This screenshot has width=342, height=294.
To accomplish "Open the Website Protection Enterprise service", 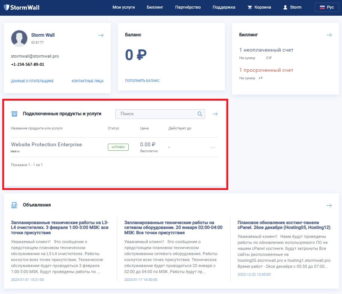I will pos(46,144).
